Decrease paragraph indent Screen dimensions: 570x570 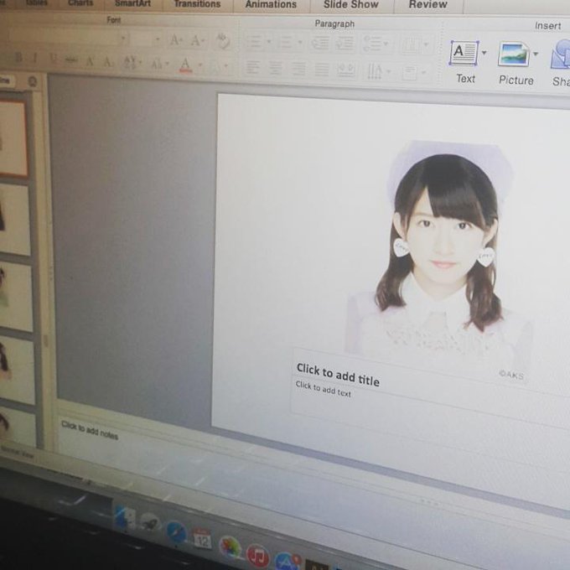tap(320, 43)
